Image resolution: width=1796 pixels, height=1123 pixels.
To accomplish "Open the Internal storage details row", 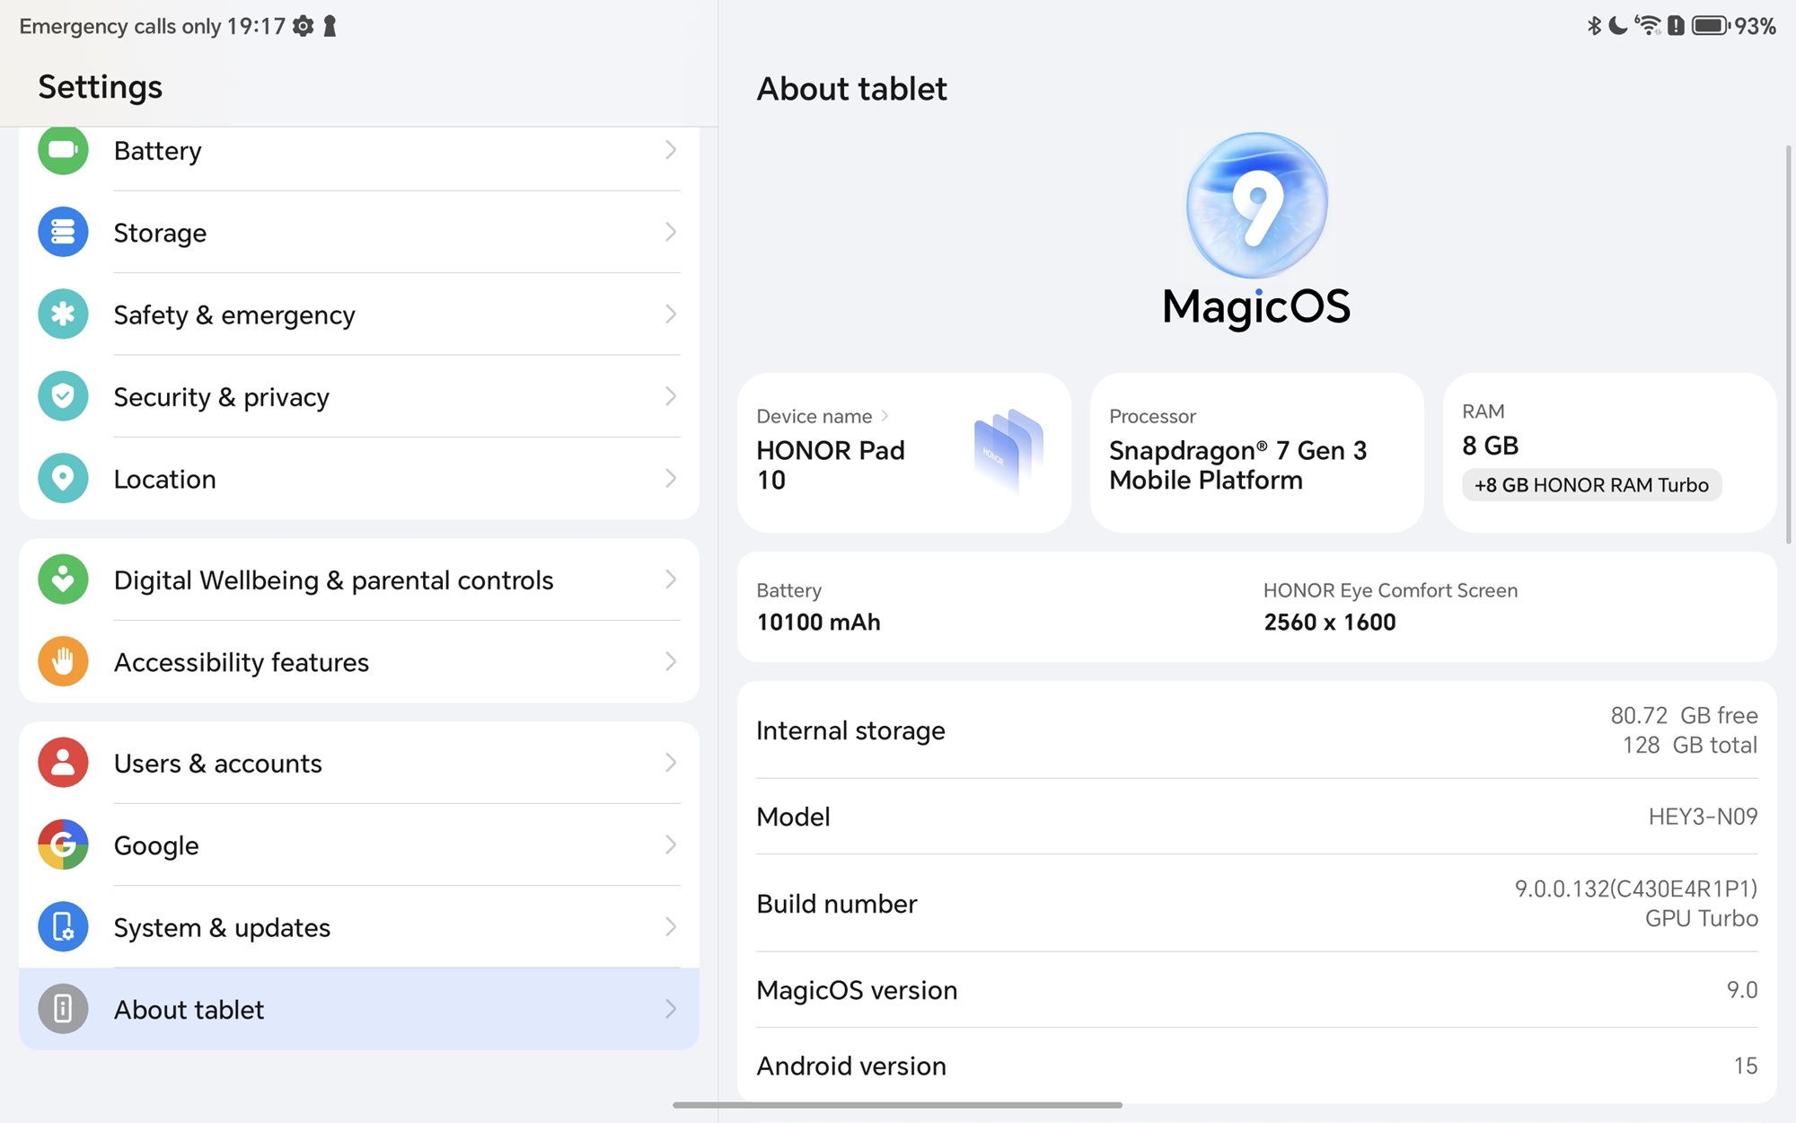I will pos(1256,730).
